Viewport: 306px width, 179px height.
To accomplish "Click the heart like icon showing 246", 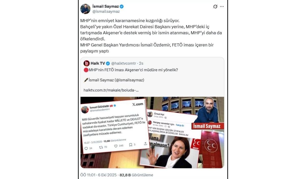I will (116, 146).
